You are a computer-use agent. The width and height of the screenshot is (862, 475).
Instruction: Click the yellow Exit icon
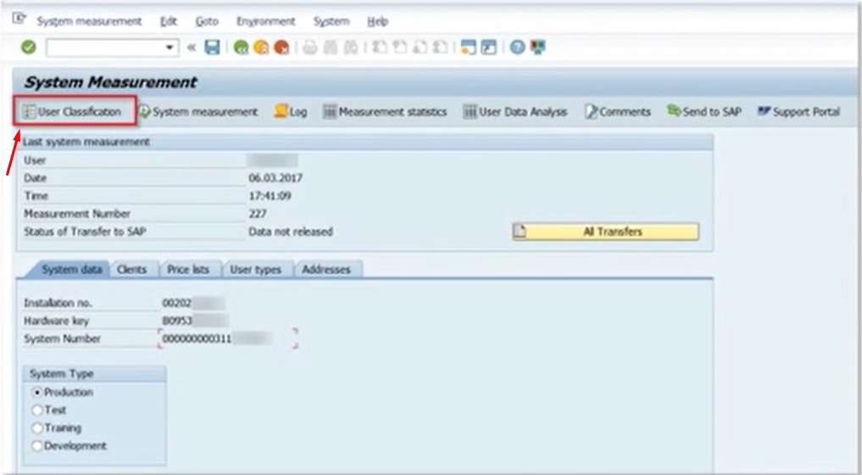[261, 47]
